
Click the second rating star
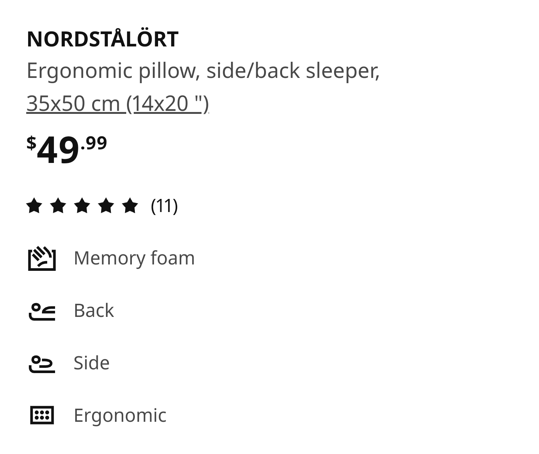click(x=58, y=206)
